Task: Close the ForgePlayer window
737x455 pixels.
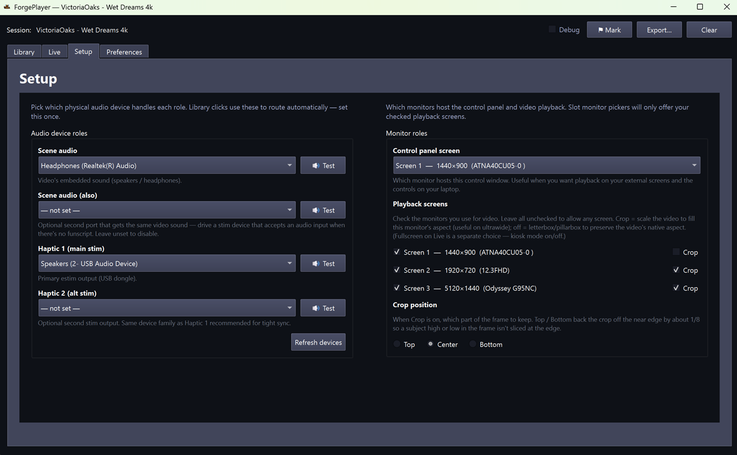Action: [x=726, y=7]
